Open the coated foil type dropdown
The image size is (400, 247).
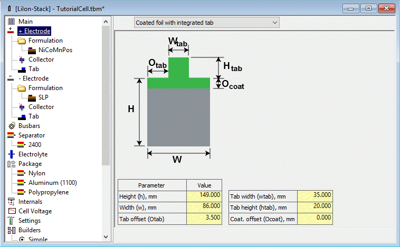[206, 23]
